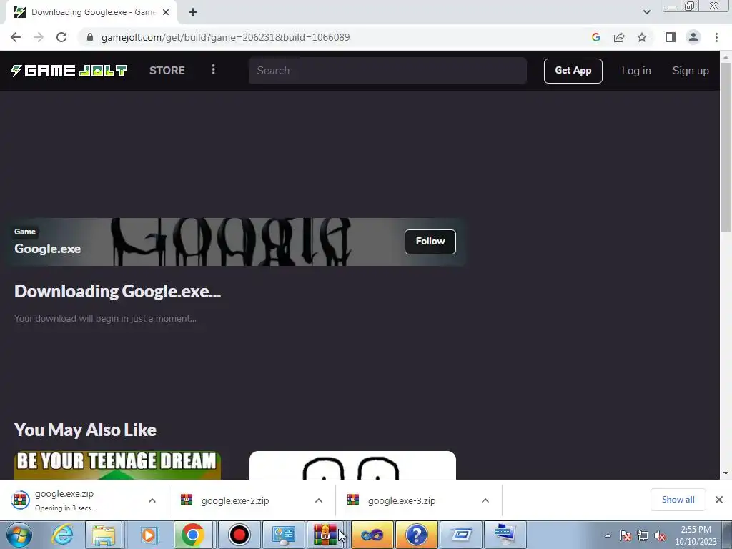Image resolution: width=732 pixels, height=549 pixels.
Task: Open the Chrome side panel
Action: point(671,37)
